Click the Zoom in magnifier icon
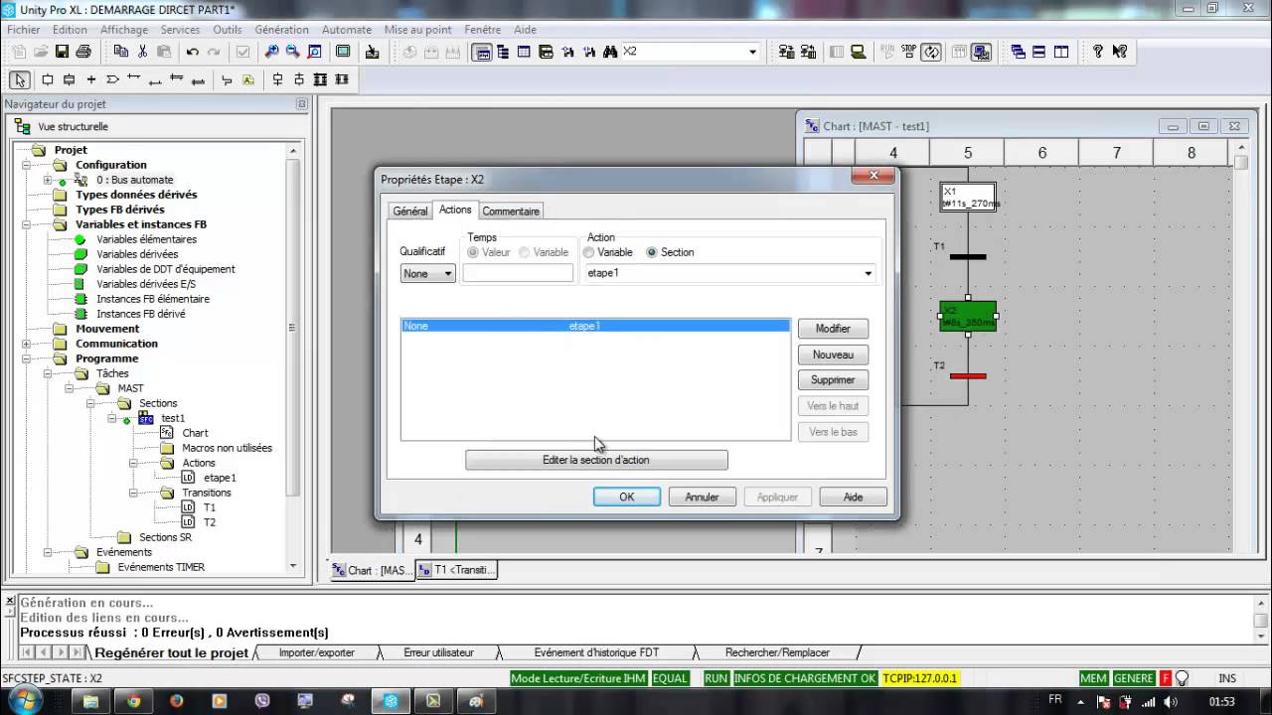Viewport: 1272px width, 715px height. 271,52
